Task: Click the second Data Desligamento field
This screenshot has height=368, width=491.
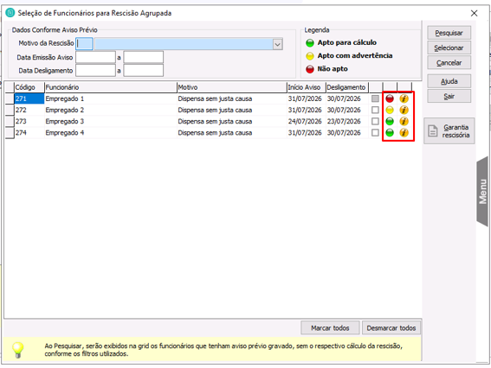Action: point(144,71)
